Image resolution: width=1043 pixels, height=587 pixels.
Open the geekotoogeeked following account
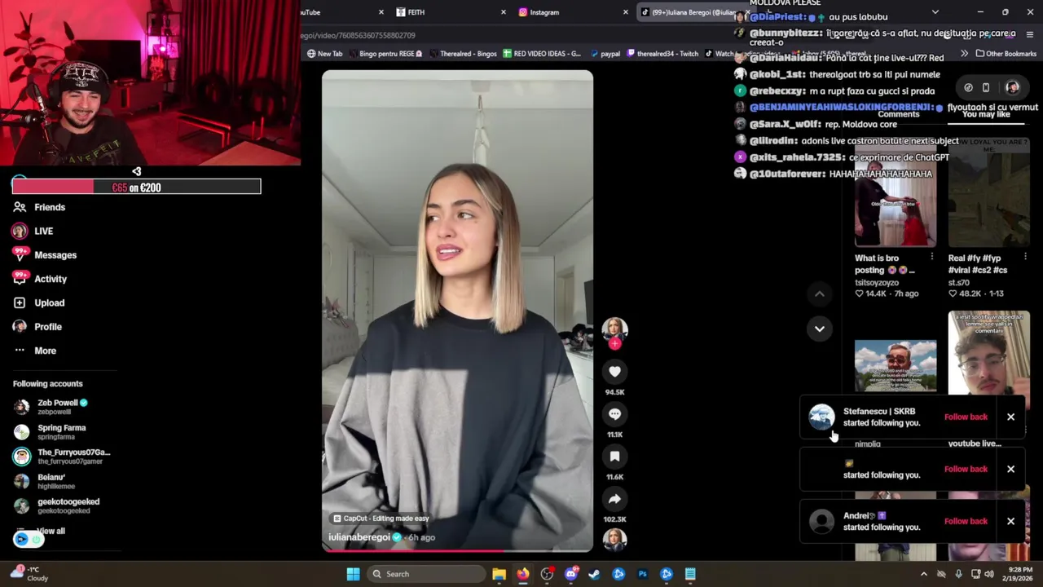click(x=57, y=505)
